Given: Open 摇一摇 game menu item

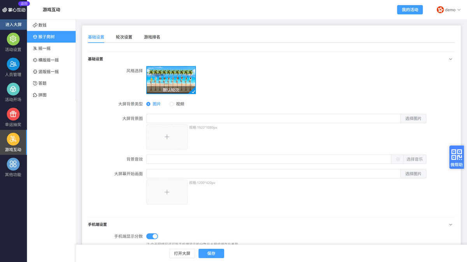Looking at the screenshot, I should click(51, 49).
